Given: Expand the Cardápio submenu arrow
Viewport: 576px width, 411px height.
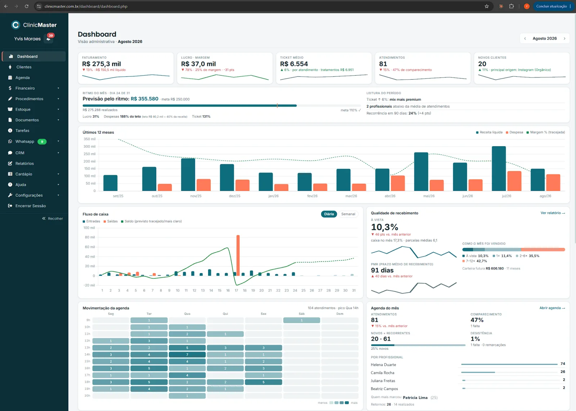Looking at the screenshot, I should [58, 174].
